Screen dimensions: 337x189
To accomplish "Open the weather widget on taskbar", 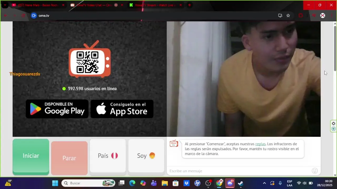I will pyautogui.click(x=8, y=183).
